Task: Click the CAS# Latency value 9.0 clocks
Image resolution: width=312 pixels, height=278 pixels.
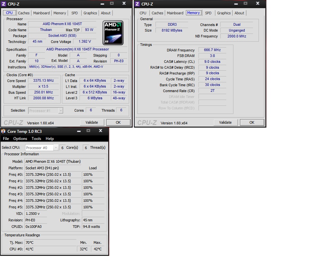Action: (x=213, y=62)
